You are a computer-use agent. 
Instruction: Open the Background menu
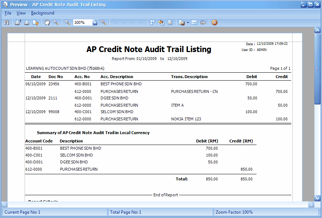click(x=42, y=13)
